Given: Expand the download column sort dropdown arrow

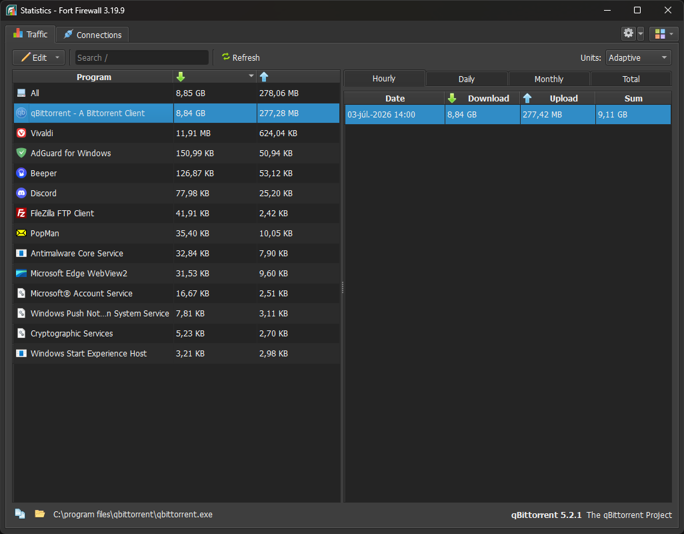Looking at the screenshot, I should (251, 76).
